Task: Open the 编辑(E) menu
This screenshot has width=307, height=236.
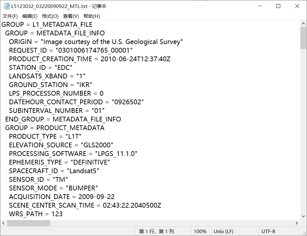Action: (x=30, y=16)
